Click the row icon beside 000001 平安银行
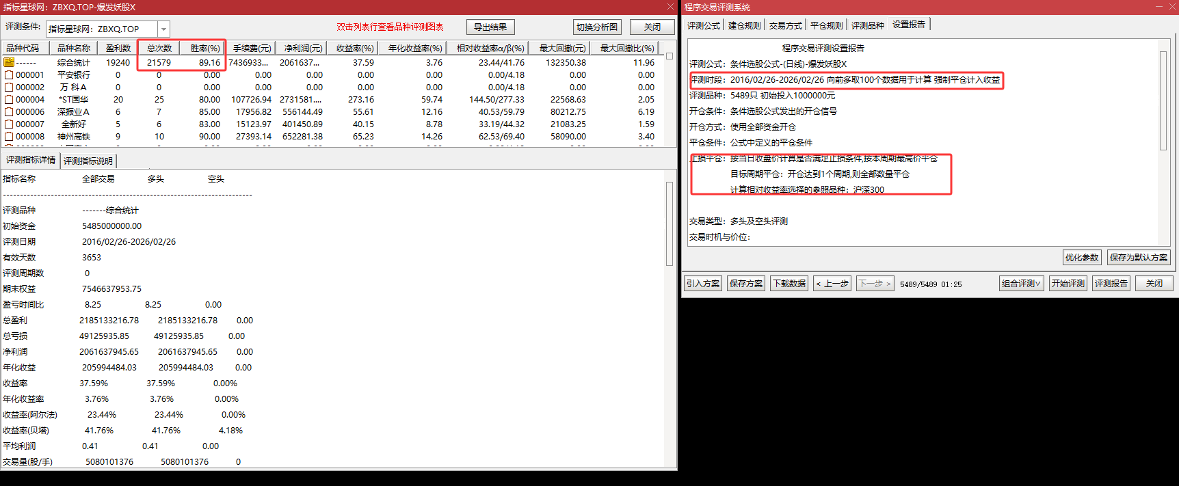Image resolution: width=1179 pixels, height=486 pixels. (x=9, y=75)
